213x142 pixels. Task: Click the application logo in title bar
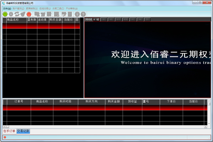[4, 3]
